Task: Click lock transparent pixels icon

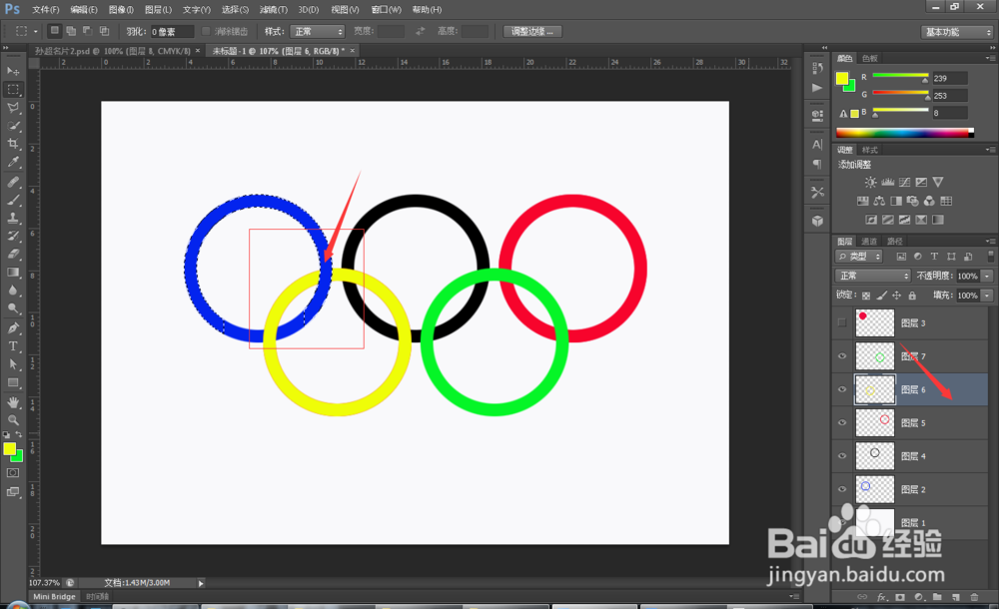Action: [x=866, y=296]
